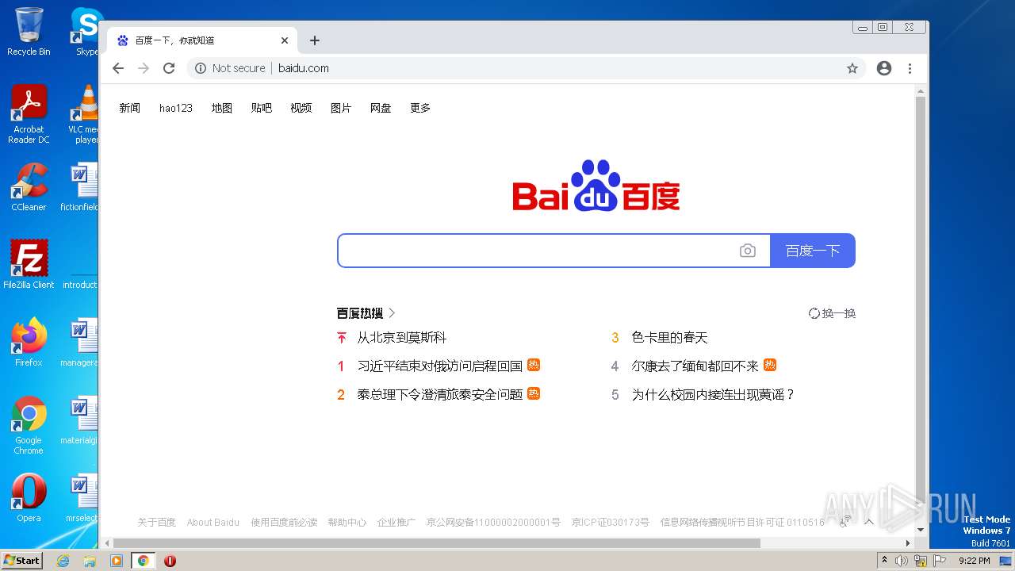Open the 关于百度 footer link
Image resolution: width=1015 pixels, height=571 pixels.
156,523
